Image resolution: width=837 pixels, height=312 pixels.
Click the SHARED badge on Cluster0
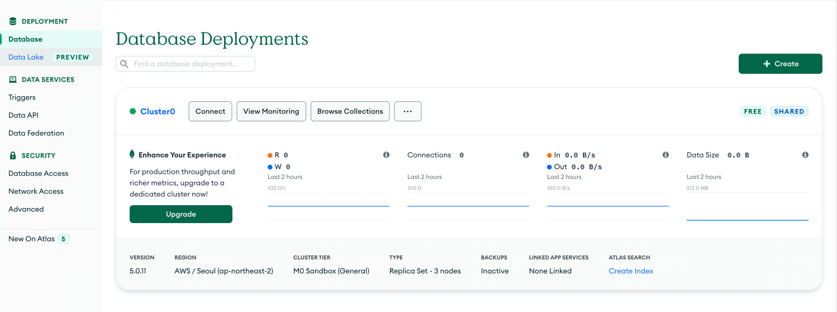point(789,111)
